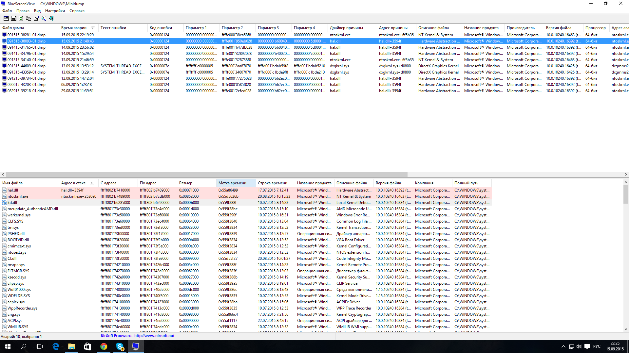Select the 091515-38281-01.dmp dump row
Image resolution: width=629 pixels, height=353 pixels.
click(x=27, y=35)
